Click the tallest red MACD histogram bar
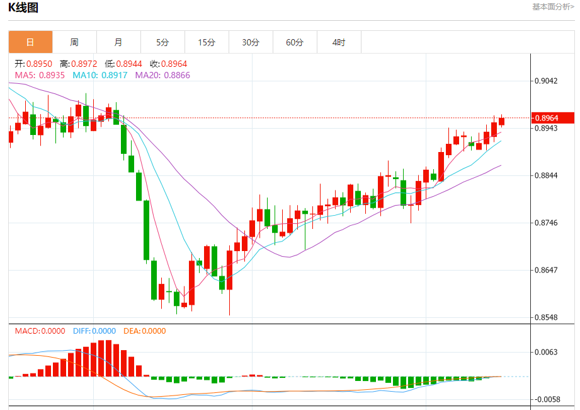580x410 pixels. click(x=108, y=358)
